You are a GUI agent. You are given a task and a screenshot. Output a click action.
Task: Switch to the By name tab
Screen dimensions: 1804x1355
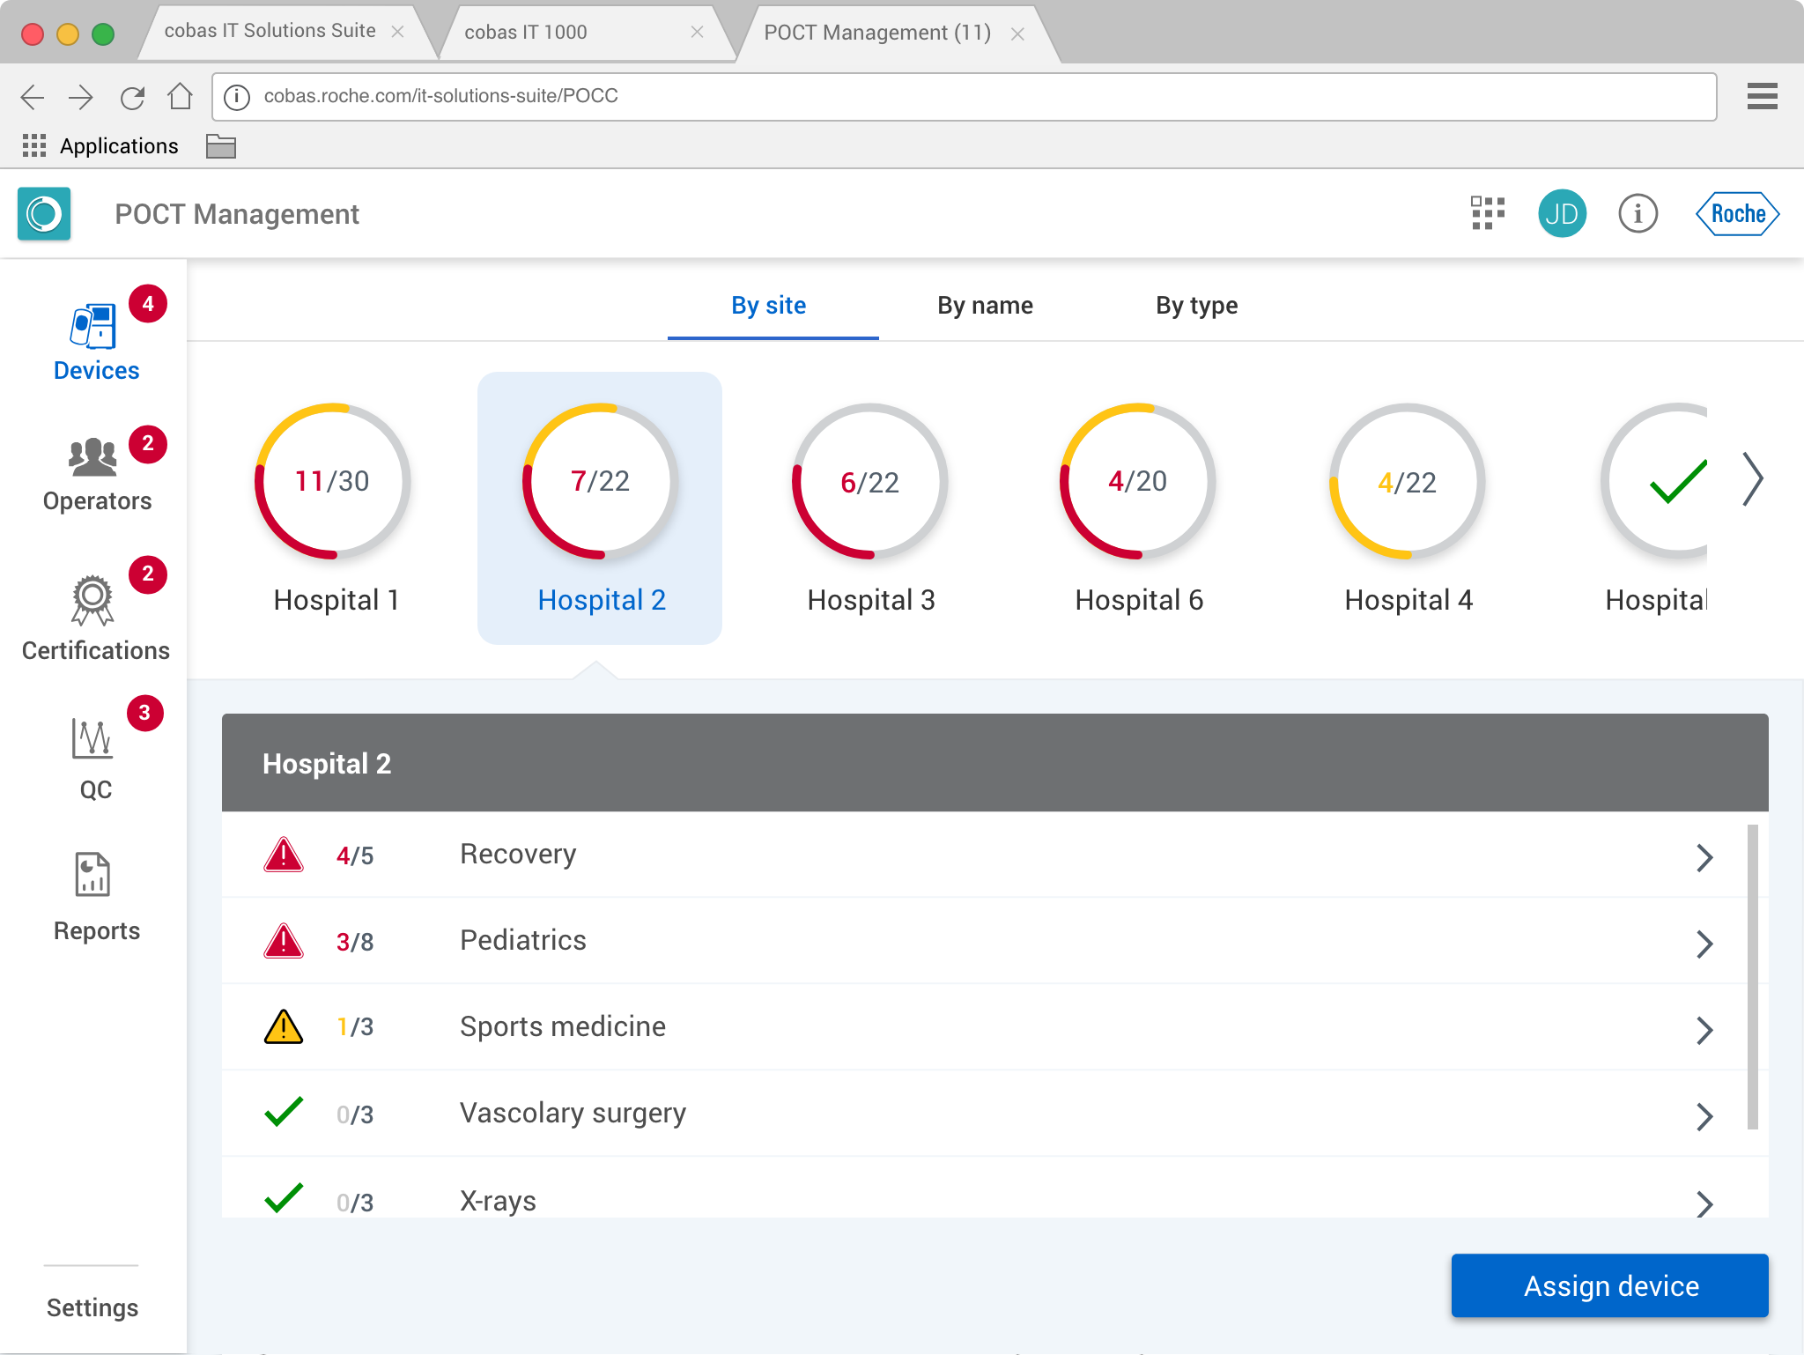[x=985, y=306]
